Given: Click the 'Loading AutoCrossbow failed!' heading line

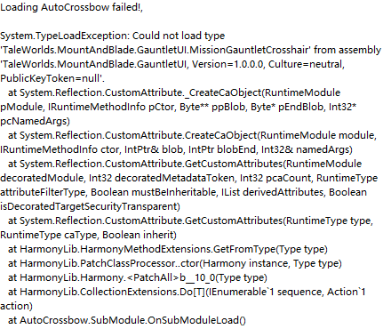Looking at the screenshot, I should (71, 7).
